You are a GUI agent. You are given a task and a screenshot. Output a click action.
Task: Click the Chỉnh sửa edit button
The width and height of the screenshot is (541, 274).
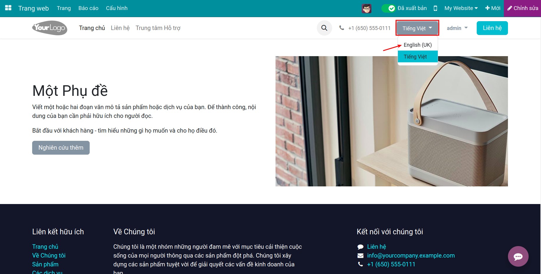pyautogui.click(x=522, y=8)
